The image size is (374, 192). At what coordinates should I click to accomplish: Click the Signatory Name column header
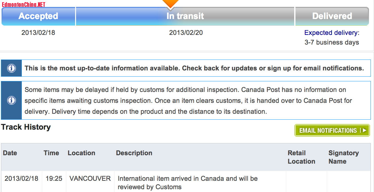(343, 157)
